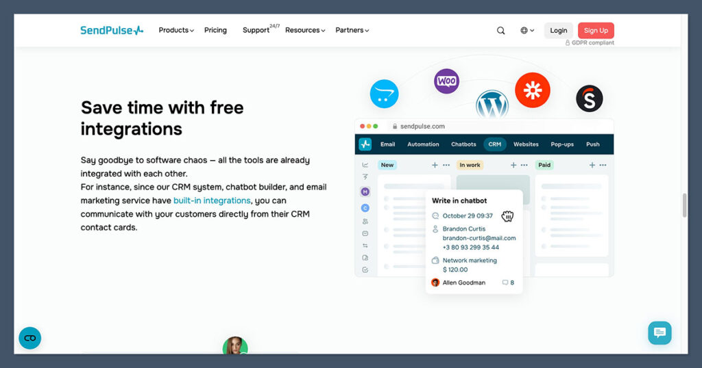Click the round accessibility widget bottom left
Image resolution: width=702 pixels, height=368 pixels.
[30, 338]
